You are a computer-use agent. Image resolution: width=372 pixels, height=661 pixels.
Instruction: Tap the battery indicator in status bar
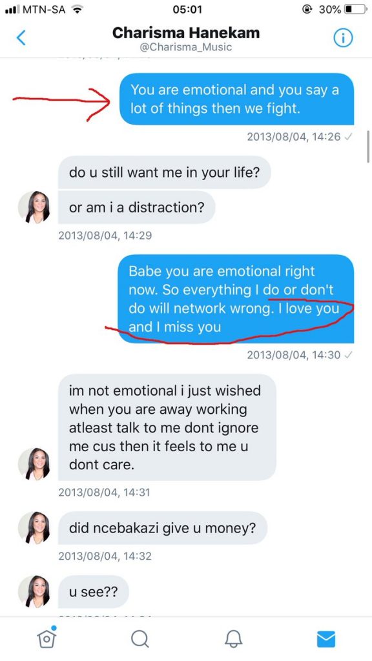pos(356,9)
